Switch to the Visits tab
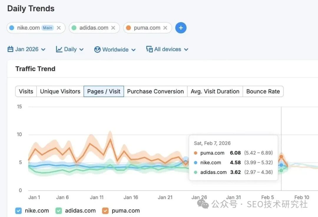This screenshot has height=217, width=318. tap(26, 91)
